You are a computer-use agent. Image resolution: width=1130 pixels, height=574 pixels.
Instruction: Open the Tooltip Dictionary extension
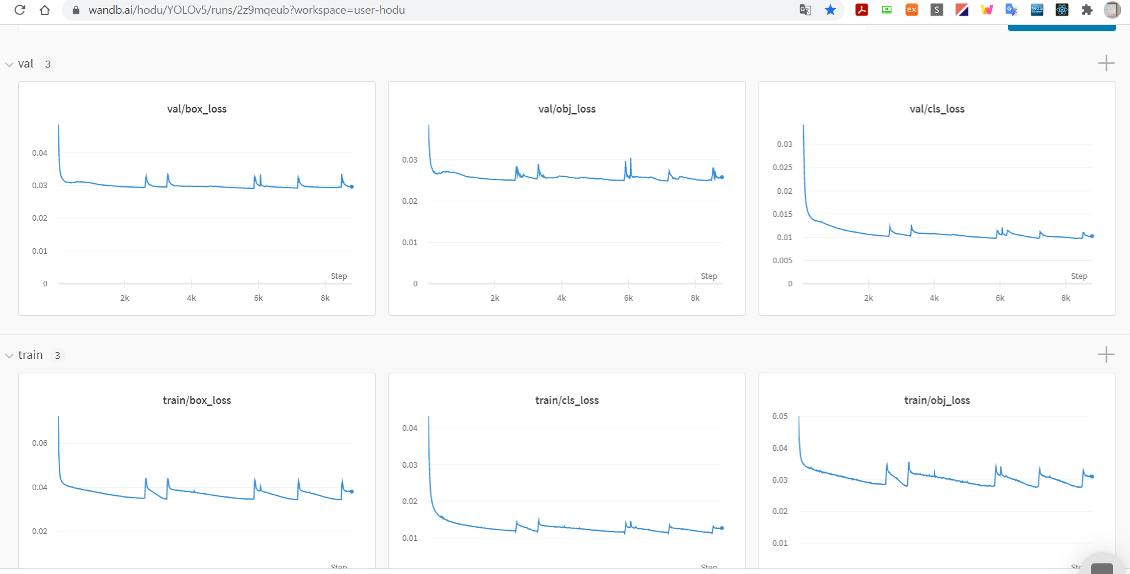pyautogui.click(x=1037, y=10)
